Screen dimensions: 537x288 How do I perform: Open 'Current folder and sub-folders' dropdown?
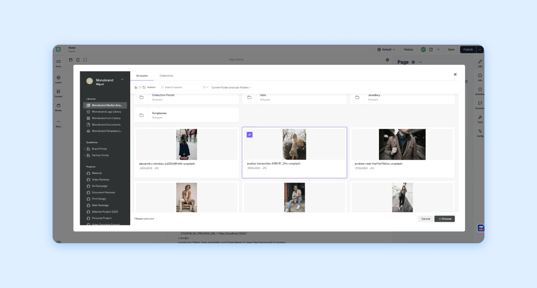(x=232, y=87)
